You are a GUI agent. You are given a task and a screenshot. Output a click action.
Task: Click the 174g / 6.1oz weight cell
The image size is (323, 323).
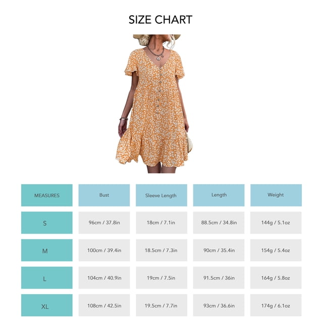pyautogui.click(x=276, y=305)
